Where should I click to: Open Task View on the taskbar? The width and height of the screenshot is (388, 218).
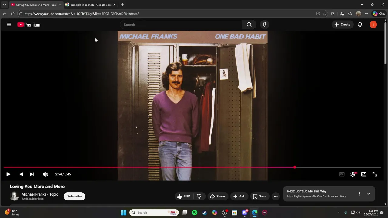185,213
